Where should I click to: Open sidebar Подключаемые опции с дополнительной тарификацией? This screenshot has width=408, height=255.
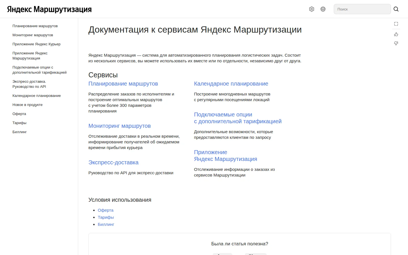40,70
